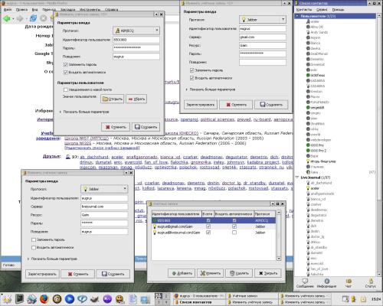Open the Back button history arrow in Firefox
This screenshot has height=306, width=383.
tap(13, 19)
